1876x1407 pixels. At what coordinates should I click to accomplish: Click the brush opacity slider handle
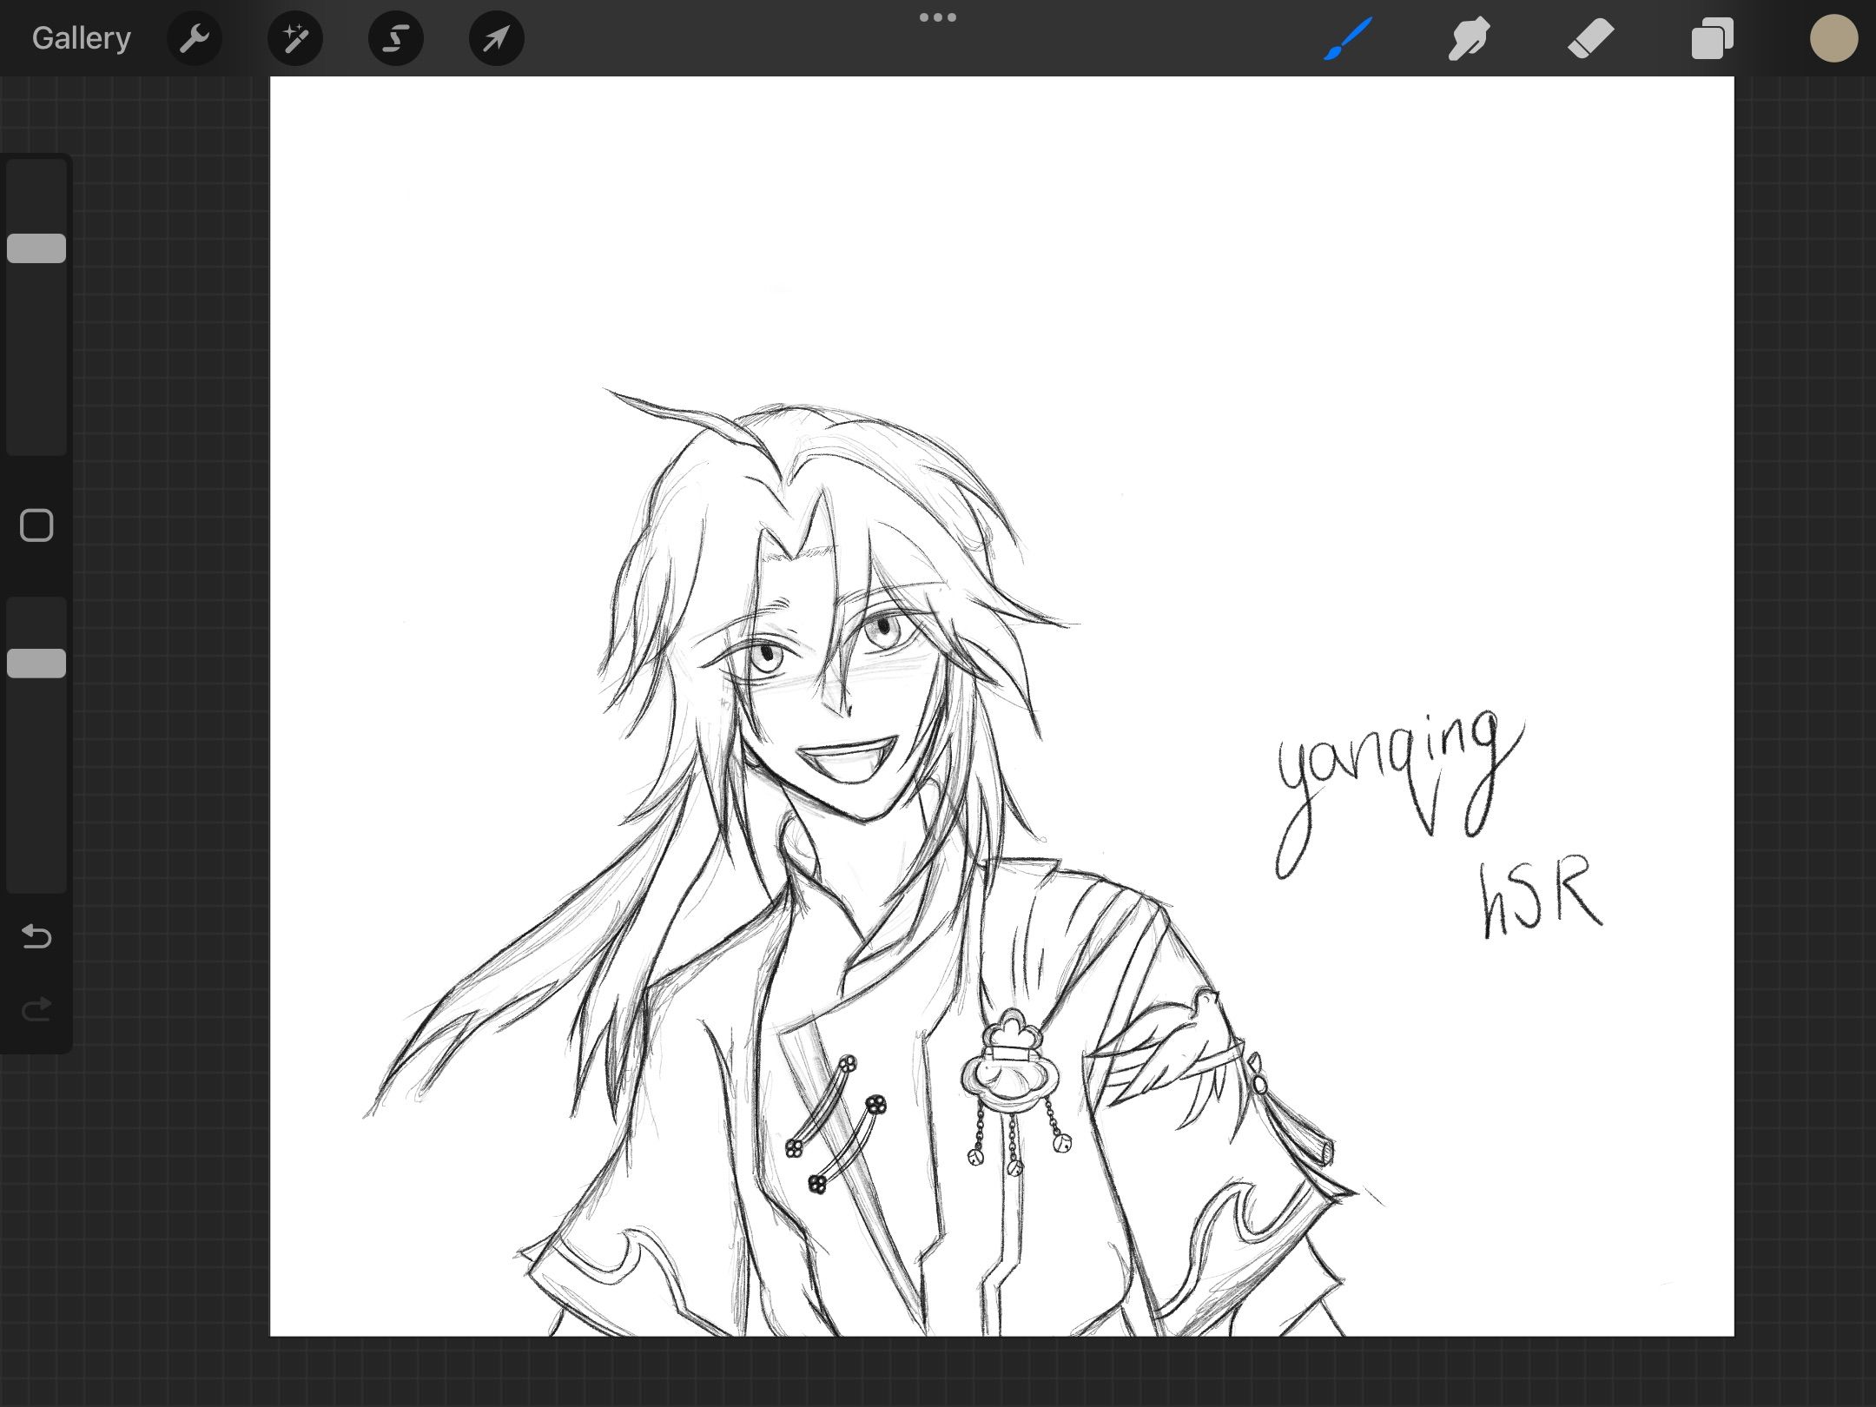pos(36,663)
